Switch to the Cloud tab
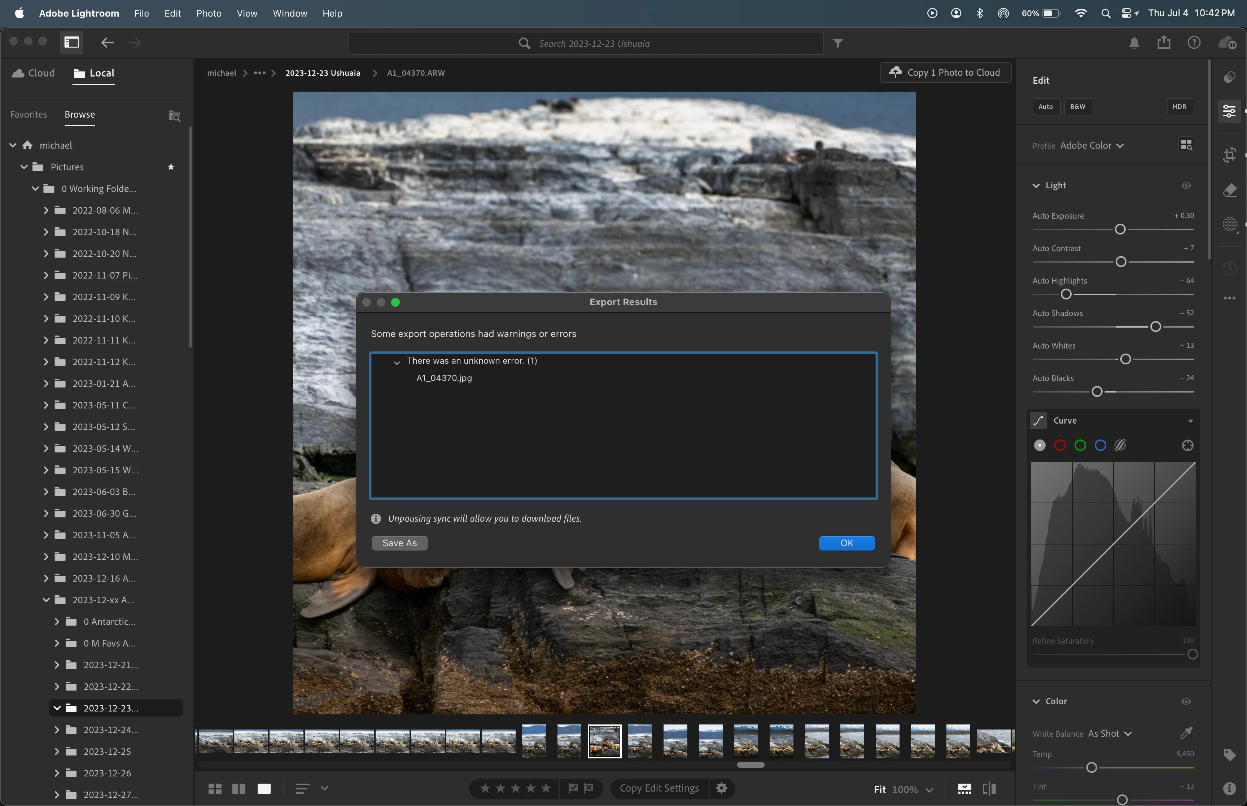1247x806 pixels. [34, 73]
